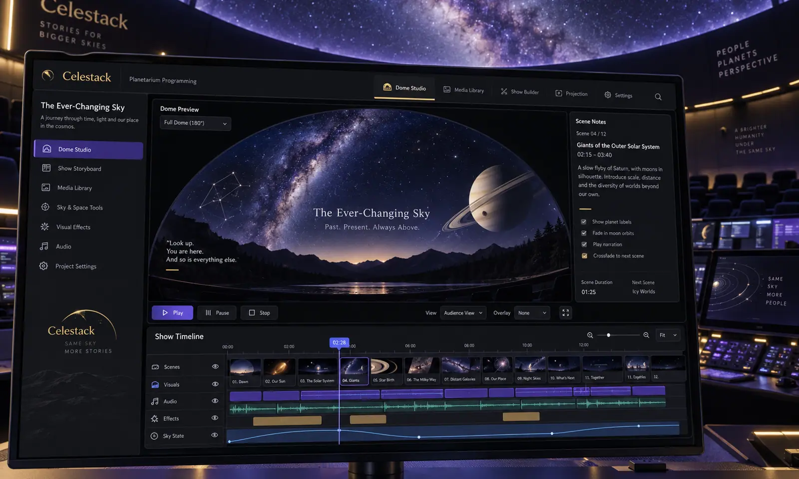Toggle Crossfade to next scene checkbox
This screenshot has height=479, width=799.
585,256
